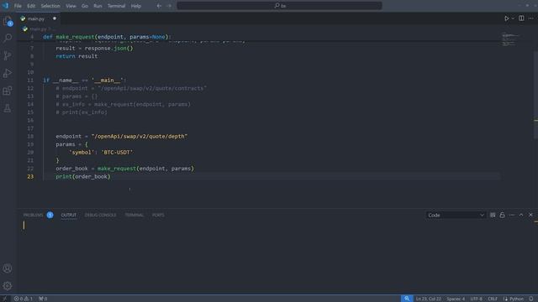Image resolution: width=538 pixels, height=302 pixels.
Task: Click the VS Code logo icon
Action: 6,6
